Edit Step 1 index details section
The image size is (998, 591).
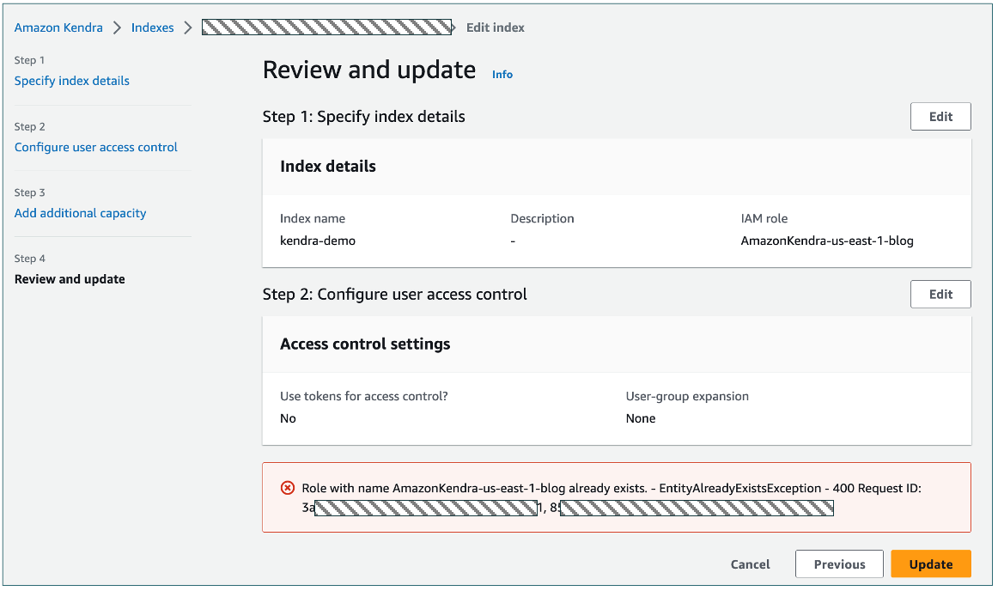coord(940,117)
